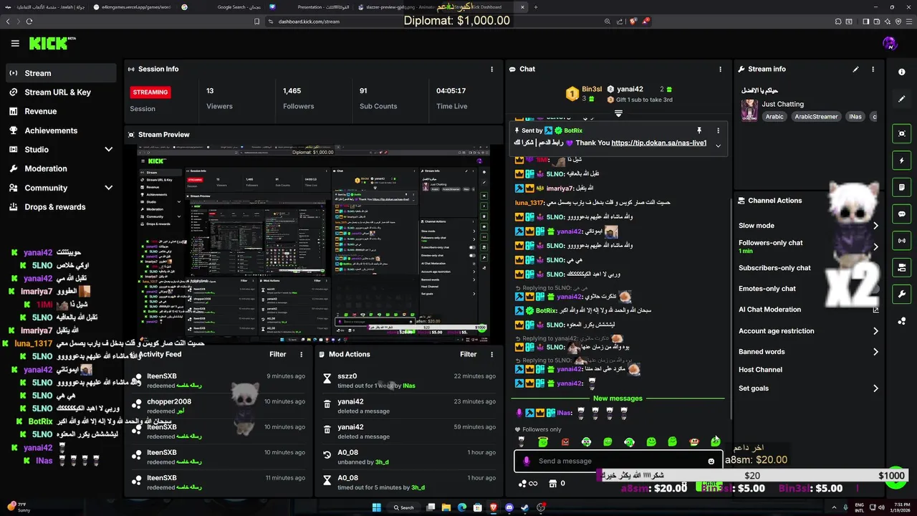Click username sszz0 in Mod Actions
Screen dimensions: 917x516
click(347, 376)
